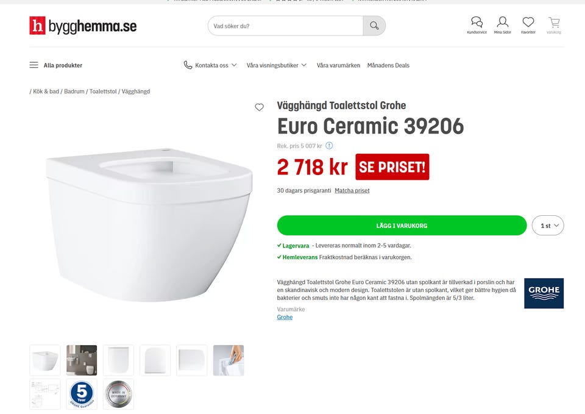Click the Matcha priset link
This screenshot has width=585, height=414.
(352, 191)
